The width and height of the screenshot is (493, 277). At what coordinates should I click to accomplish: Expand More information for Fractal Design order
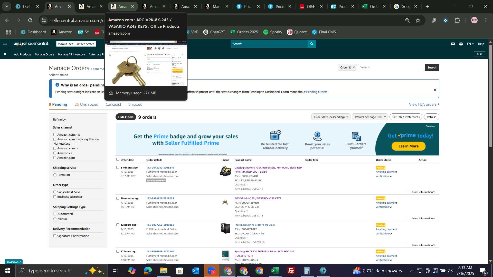423,245
